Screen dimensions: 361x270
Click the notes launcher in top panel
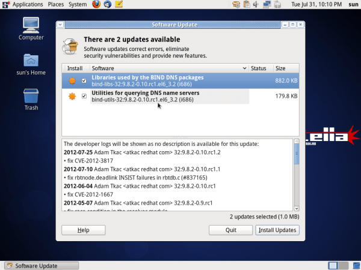(x=119, y=4)
